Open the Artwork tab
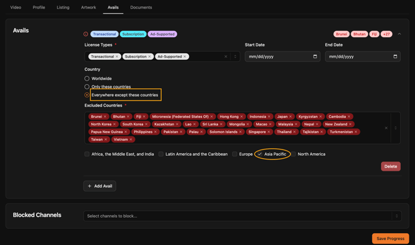The width and height of the screenshot is (415, 245). pyautogui.click(x=89, y=7)
